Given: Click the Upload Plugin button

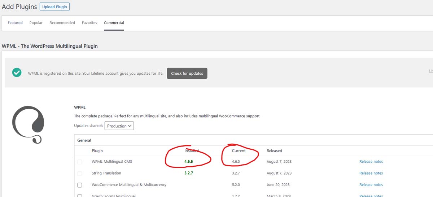Looking at the screenshot, I should pyautogui.click(x=54, y=7).
